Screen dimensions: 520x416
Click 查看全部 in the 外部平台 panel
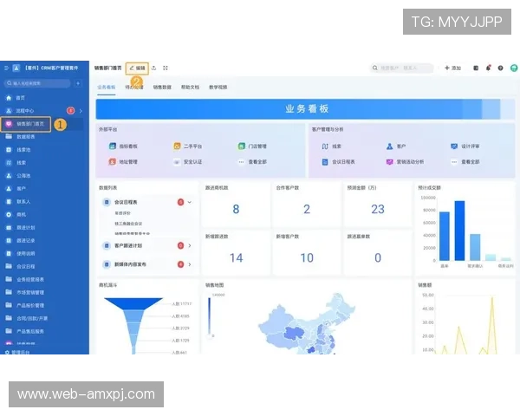(252, 162)
